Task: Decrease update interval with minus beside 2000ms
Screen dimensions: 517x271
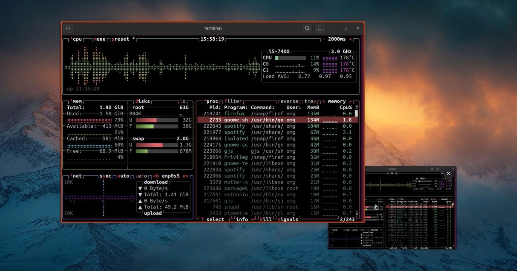Action: click(x=323, y=39)
